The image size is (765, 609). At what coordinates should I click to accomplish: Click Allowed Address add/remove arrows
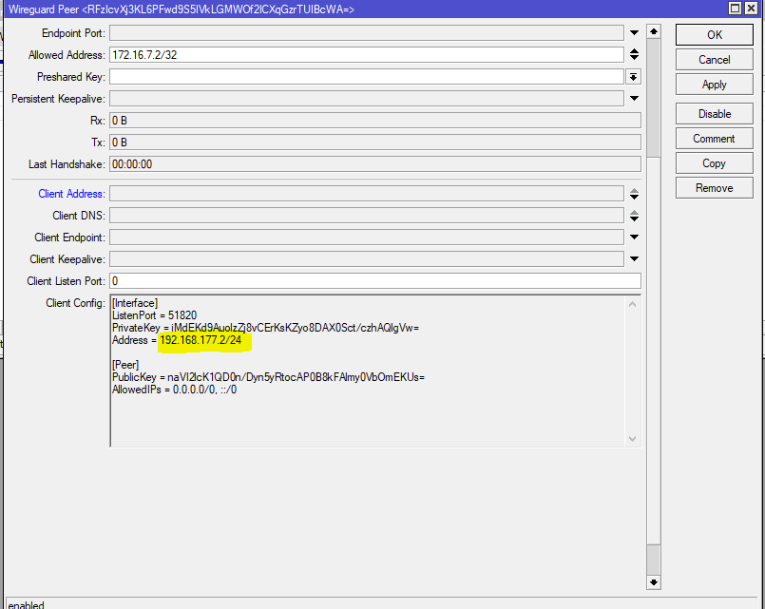click(634, 54)
